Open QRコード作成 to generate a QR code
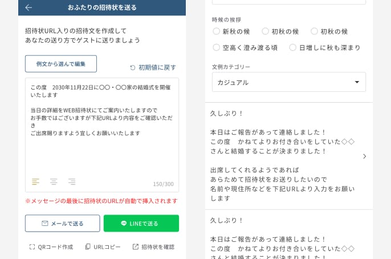The height and width of the screenshot is (259, 391). coord(51,247)
